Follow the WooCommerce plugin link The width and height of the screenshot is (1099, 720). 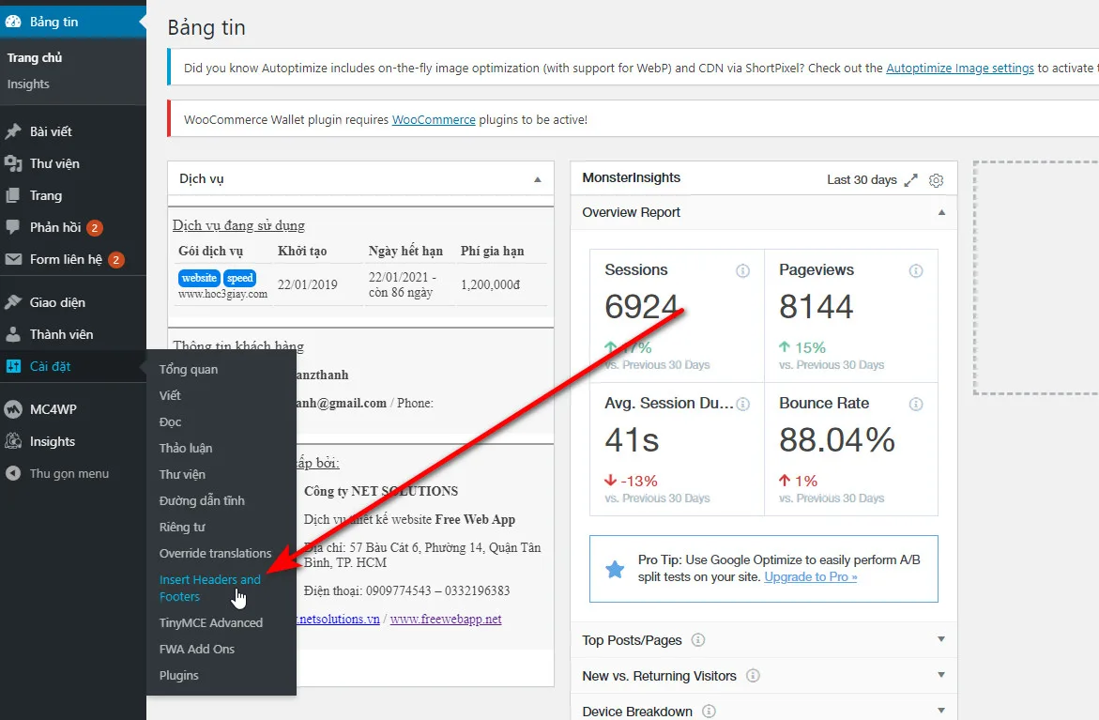434,120
